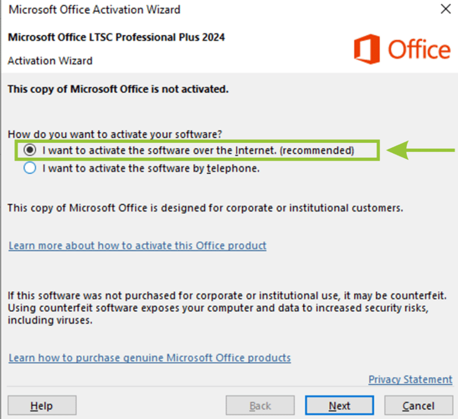
Task: Click 'How do you want to activate' question text
Action: point(114,134)
